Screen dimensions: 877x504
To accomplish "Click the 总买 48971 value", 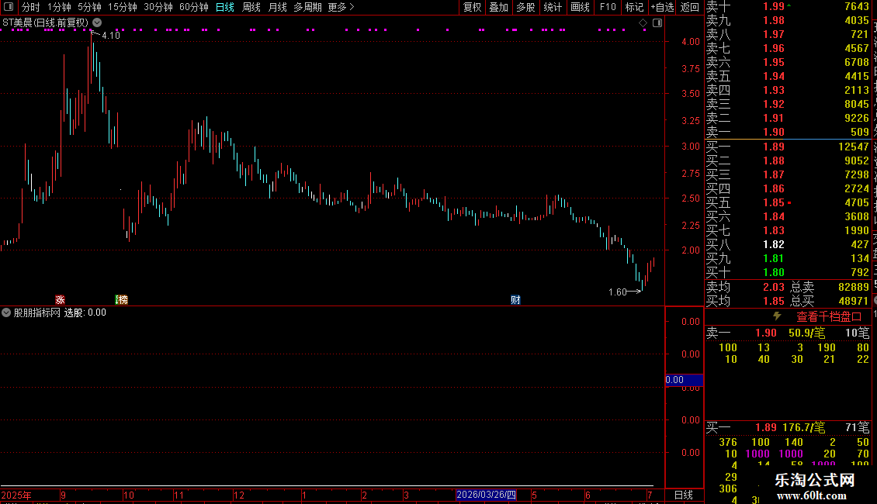I will (854, 301).
